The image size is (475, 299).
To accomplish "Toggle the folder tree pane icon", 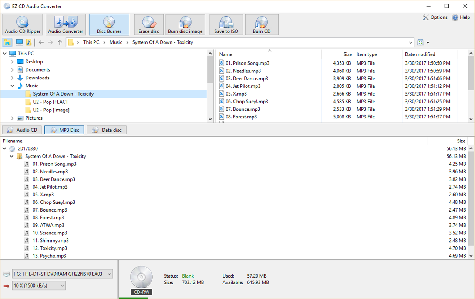I will (x=7, y=42).
